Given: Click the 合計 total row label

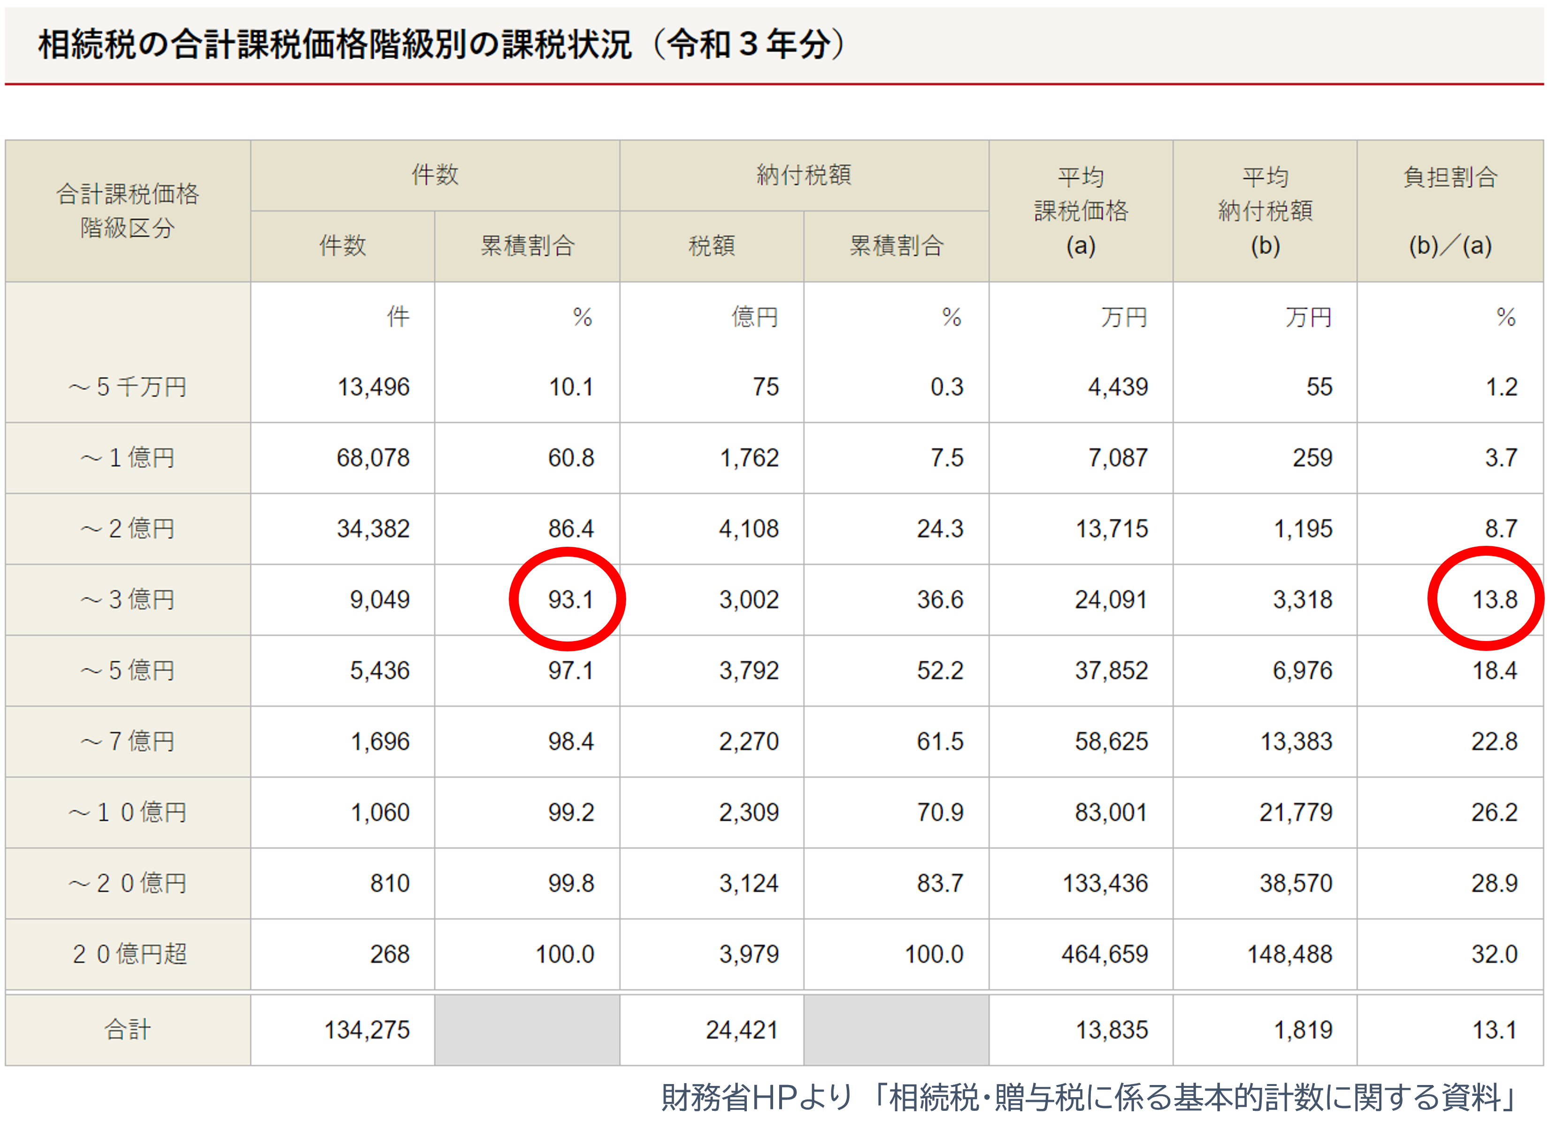Looking at the screenshot, I should 128,1031.
